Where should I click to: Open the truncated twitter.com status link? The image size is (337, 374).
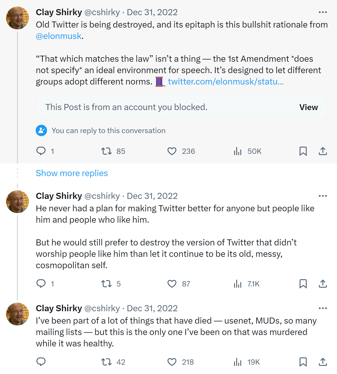pos(226,81)
